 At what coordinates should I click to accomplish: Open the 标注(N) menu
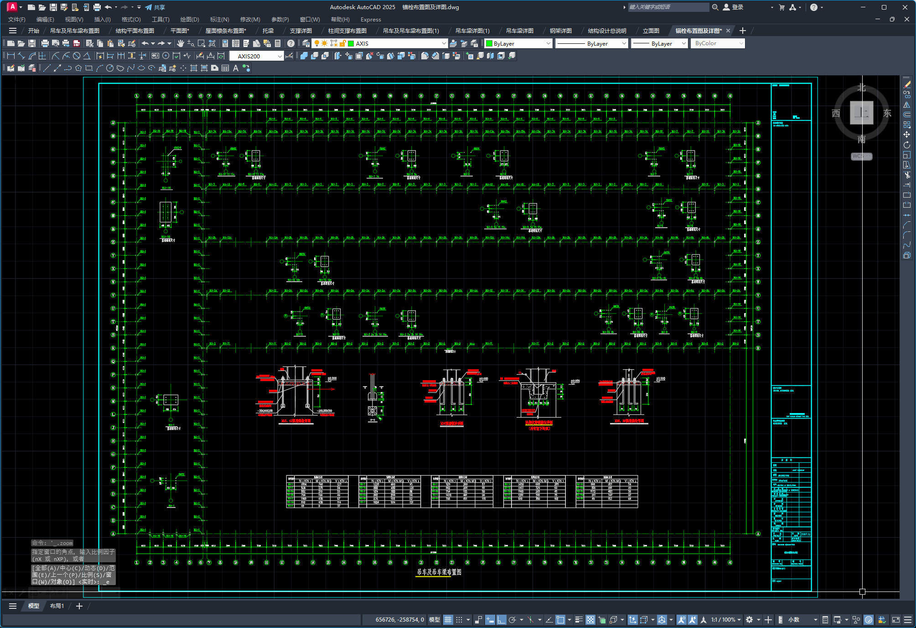(219, 19)
